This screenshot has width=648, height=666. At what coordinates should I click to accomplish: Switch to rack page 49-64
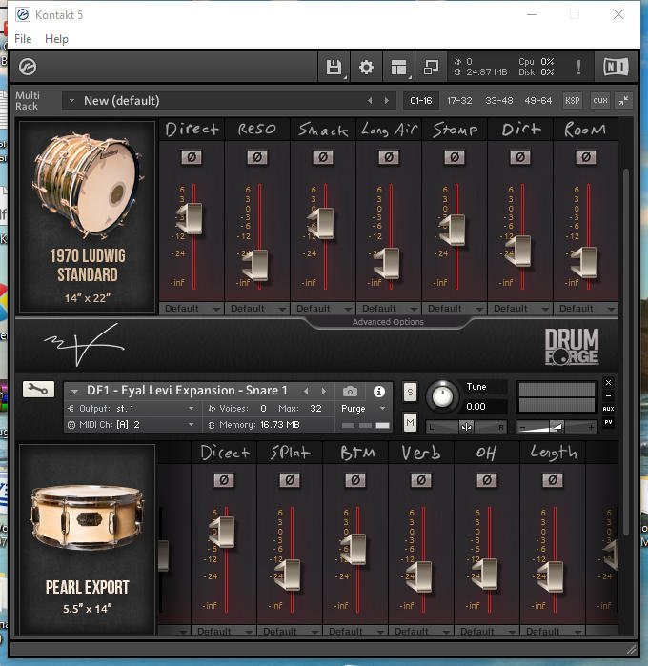click(538, 101)
